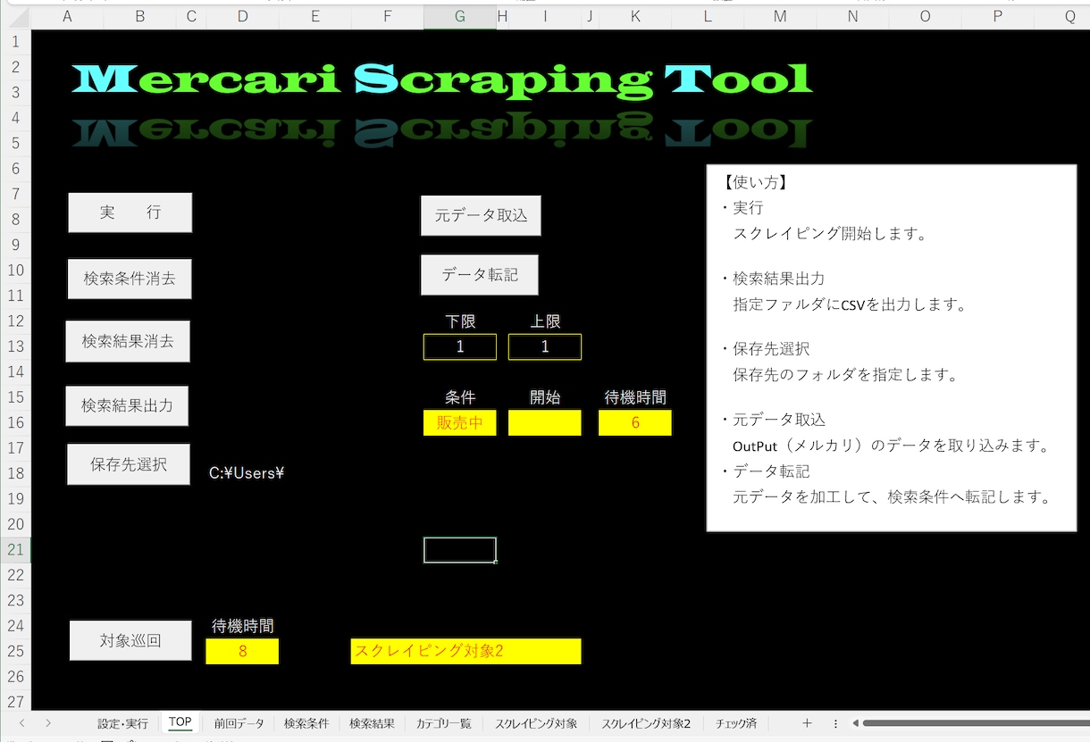Open the スクレイピング対象 sheet tab
1090x742 pixels.
tap(536, 723)
